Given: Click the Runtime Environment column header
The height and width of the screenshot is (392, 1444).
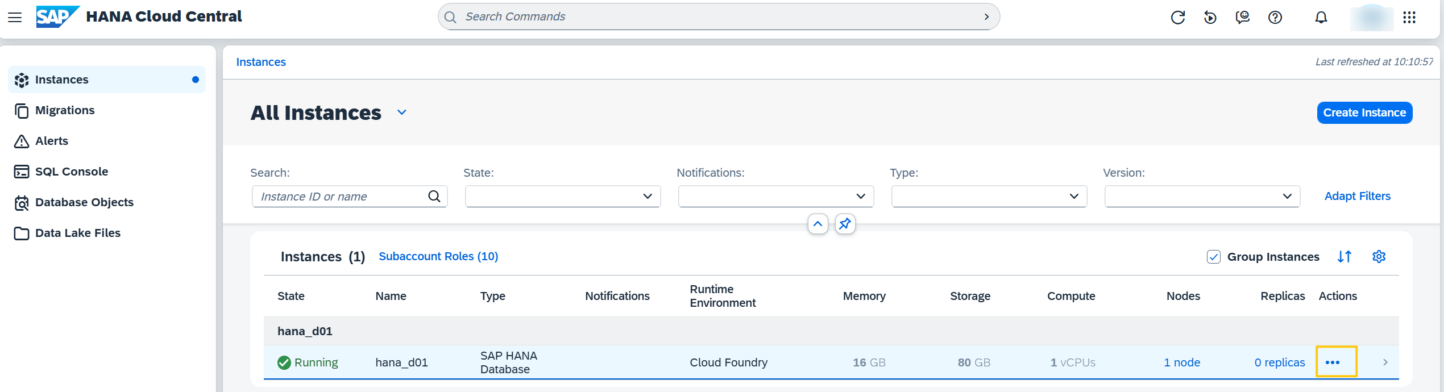Looking at the screenshot, I should 723,296.
